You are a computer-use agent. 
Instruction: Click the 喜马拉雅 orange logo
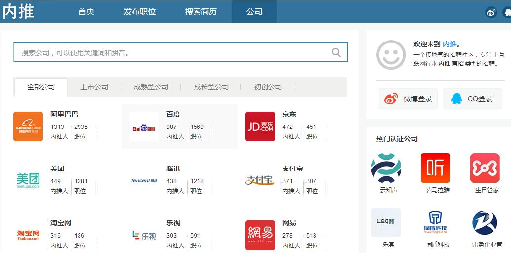point(435,168)
